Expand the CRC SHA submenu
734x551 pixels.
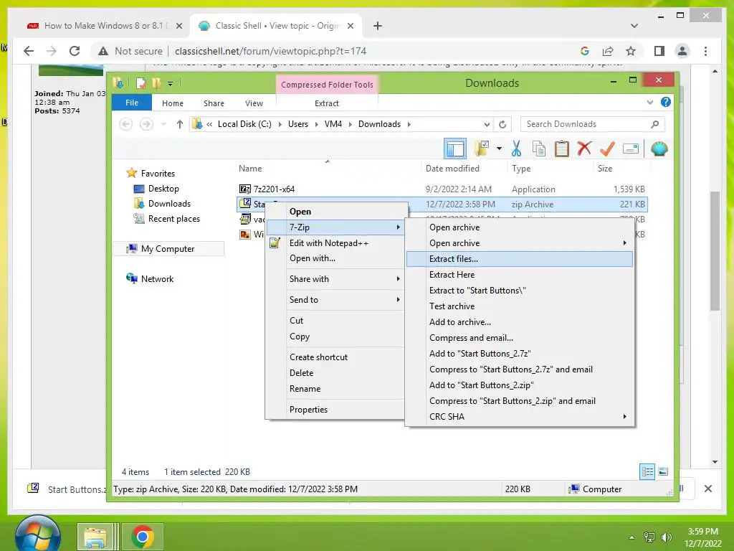click(x=624, y=417)
